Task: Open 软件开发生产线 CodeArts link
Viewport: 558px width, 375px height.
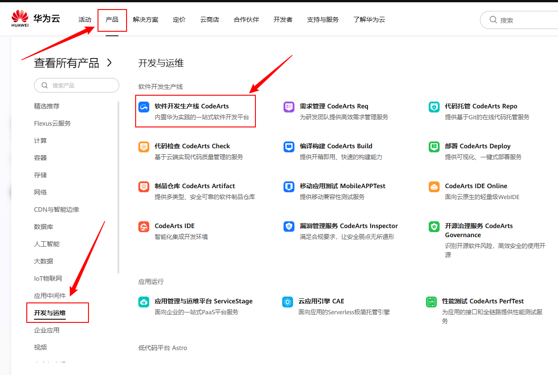Action: pyautogui.click(x=192, y=106)
